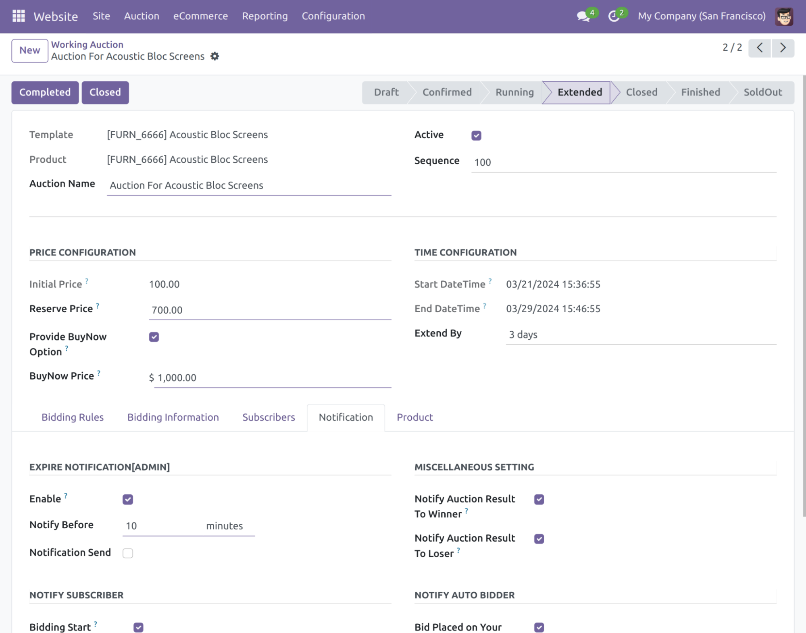
Task: Show help tooltip for End DateTime
Action: point(485,305)
